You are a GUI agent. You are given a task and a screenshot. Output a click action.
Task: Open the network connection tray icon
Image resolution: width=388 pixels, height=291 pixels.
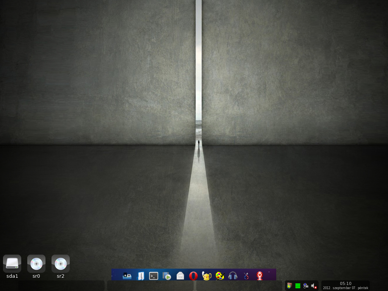pyautogui.click(x=306, y=286)
